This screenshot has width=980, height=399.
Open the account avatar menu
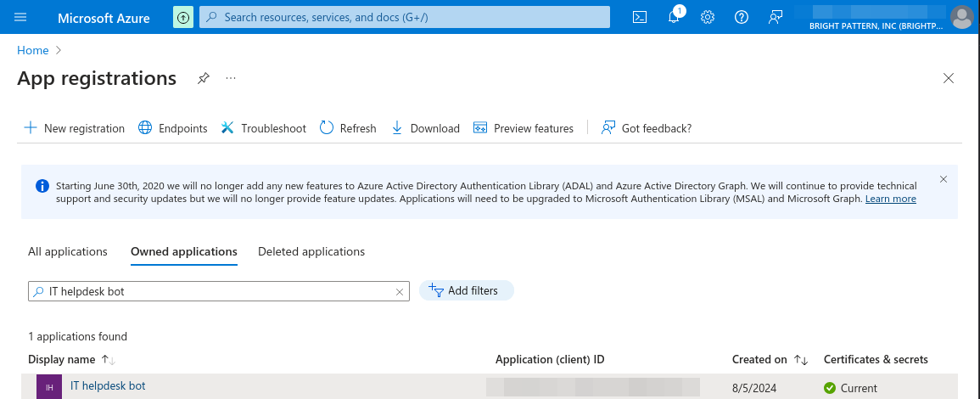point(961,17)
